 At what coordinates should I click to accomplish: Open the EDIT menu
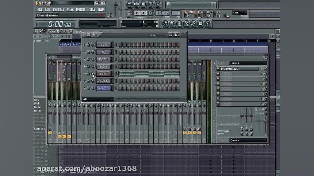tap(48, 9)
